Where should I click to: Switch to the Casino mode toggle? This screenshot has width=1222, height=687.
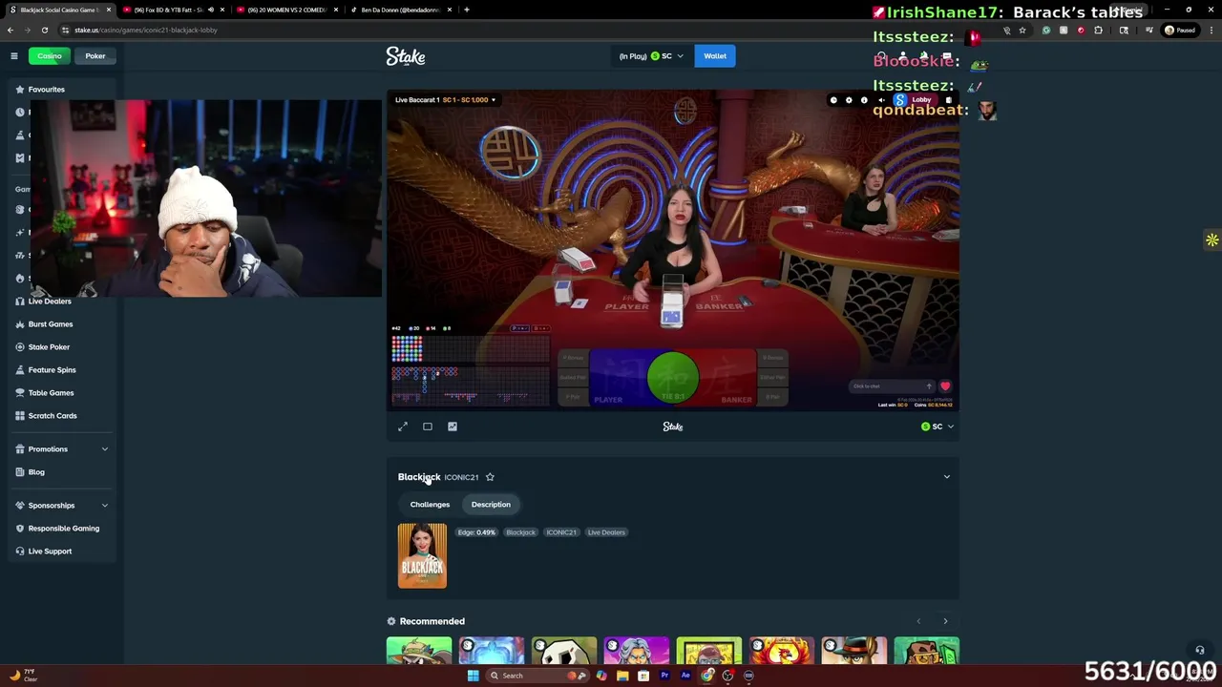pos(50,56)
